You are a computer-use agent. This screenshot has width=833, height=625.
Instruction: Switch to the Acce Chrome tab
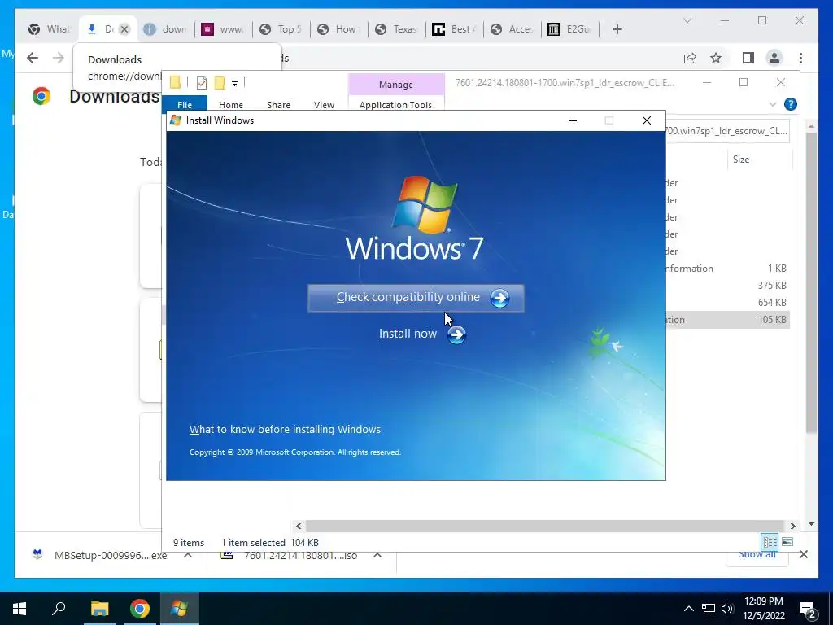(512, 29)
